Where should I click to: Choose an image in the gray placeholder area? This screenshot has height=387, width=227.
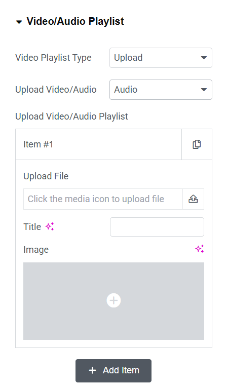pyautogui.click(x=113, y=301)
